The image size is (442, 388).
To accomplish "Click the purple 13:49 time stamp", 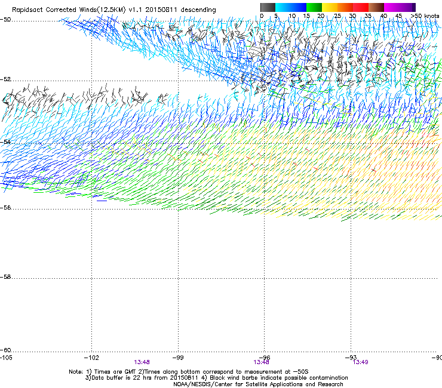I will click(361, 362).
